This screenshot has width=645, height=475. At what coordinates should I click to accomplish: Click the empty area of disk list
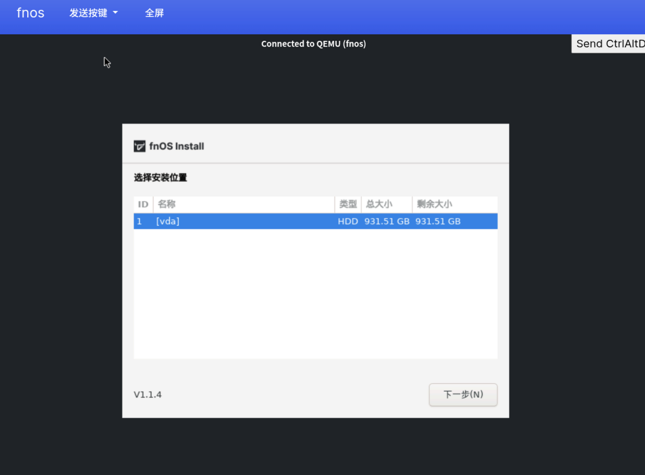(315, 294)
